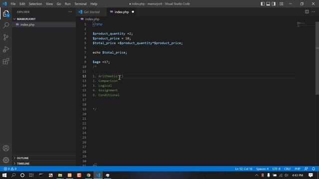Viewport: 319px width, 179px height.
Task: Change the CRLF line ending status
Action: [287, 169]
